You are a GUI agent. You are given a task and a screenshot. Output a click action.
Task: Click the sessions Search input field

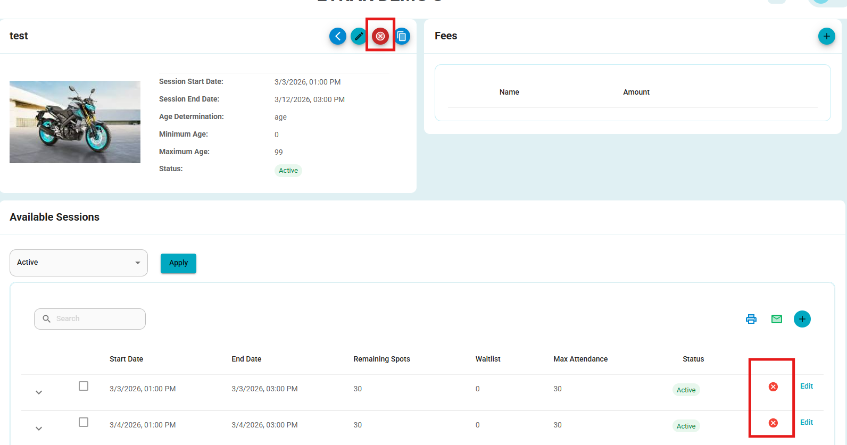point(90,319)
